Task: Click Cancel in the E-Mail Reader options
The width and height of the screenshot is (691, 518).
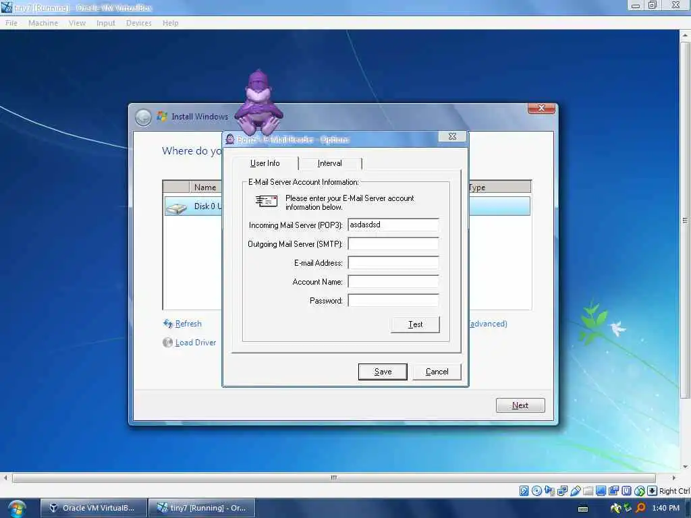Action: click(437, 372)
